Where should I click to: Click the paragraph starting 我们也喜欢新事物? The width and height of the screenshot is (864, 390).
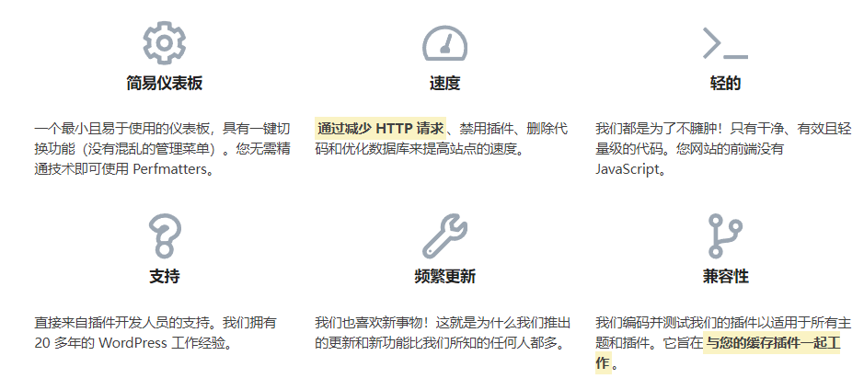click(x=443, y=333)
